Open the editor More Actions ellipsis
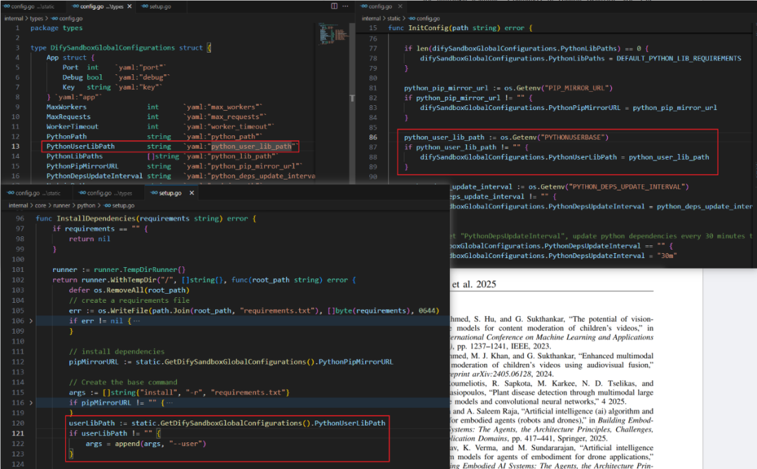Viewport: 757px width, 469px height. coord(345,6)
